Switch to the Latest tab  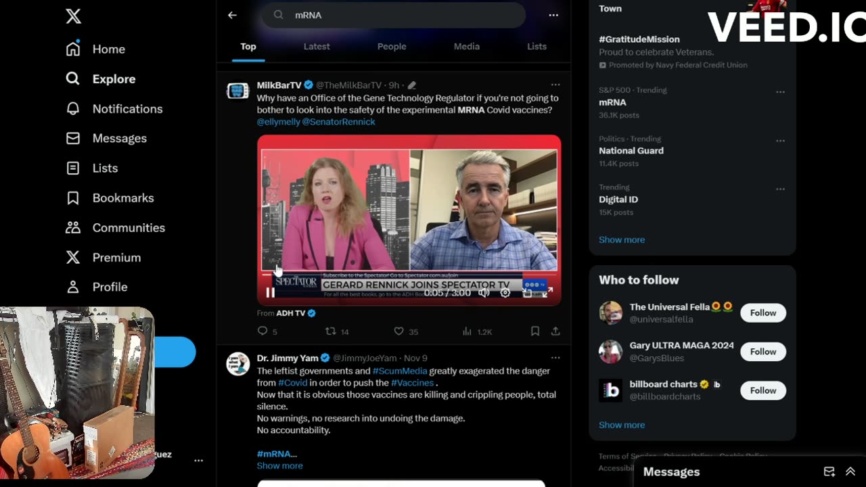[317, 46]
